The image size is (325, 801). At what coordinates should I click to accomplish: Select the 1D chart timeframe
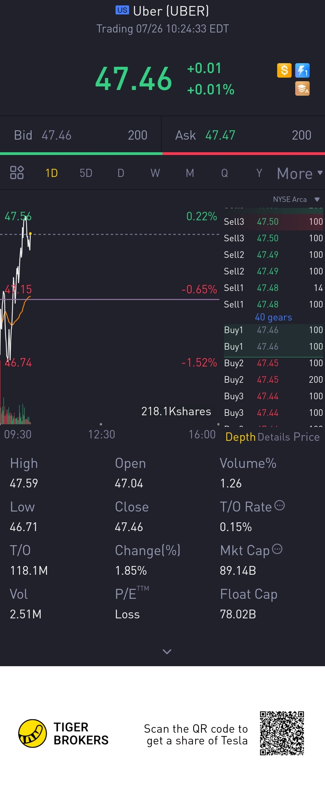pyautogui.click(x=52, y=173)
